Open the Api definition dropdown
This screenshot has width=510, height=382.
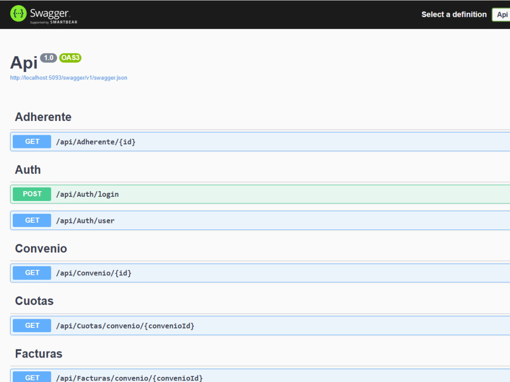(501, 15)
